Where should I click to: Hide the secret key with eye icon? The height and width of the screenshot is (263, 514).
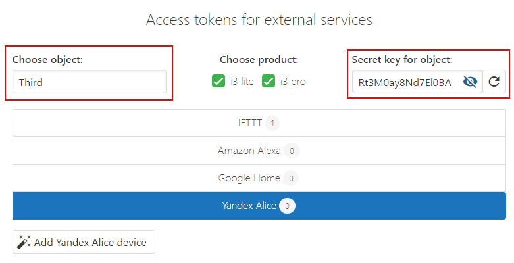pos(470,82)
